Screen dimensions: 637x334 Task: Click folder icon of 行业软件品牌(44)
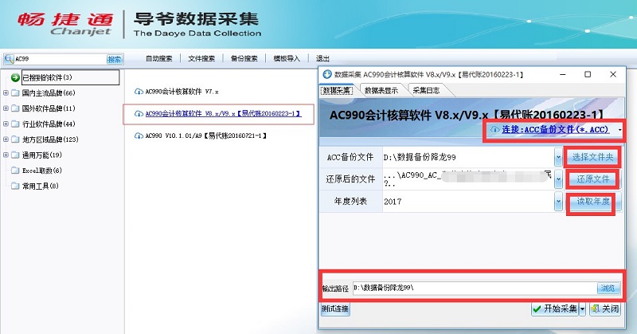click(x=15, y=124)
